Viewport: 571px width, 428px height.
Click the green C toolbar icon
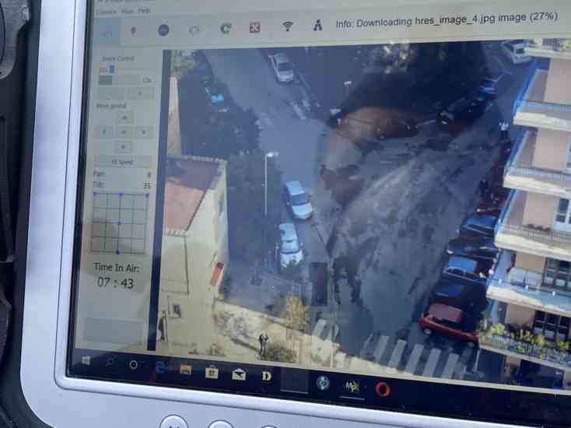[x=226, y=28]
